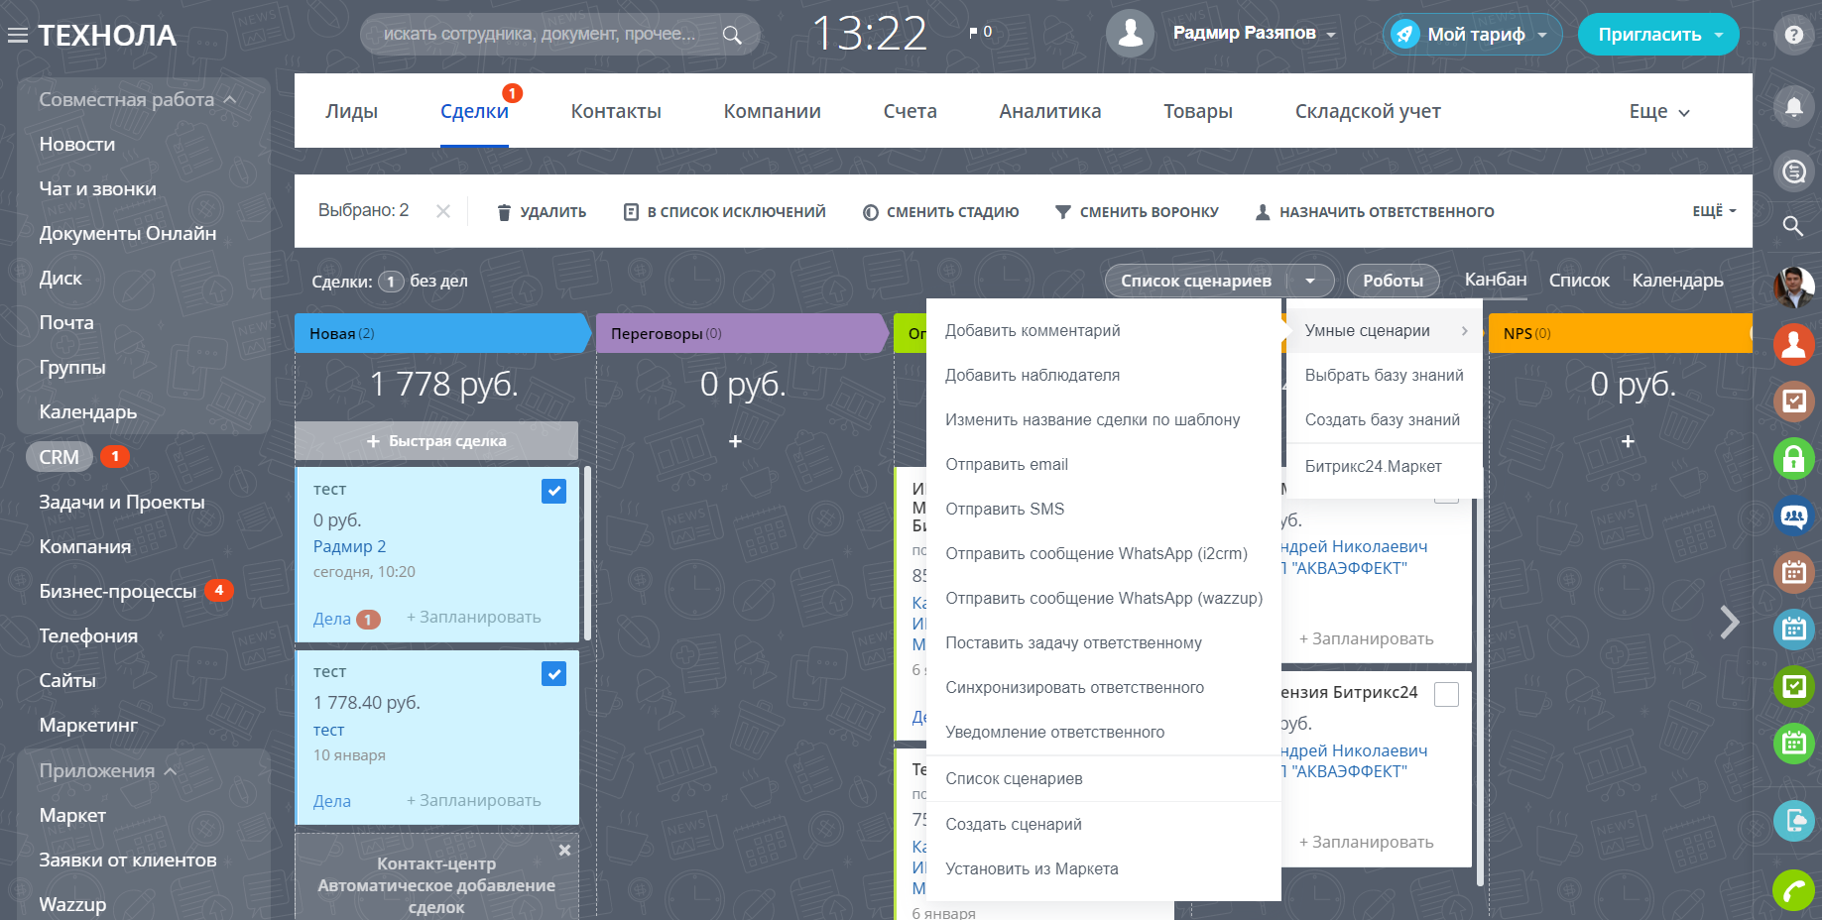Image resolution: width=1823 pixels, height=920 pixels.
Task: Click the red person icon in right sidebar
Action: [1793, 344]
